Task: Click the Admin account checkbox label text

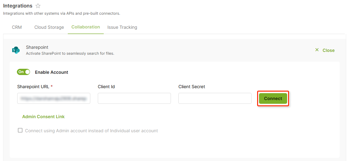Action: pyautogui.click(x=92, y=131)
